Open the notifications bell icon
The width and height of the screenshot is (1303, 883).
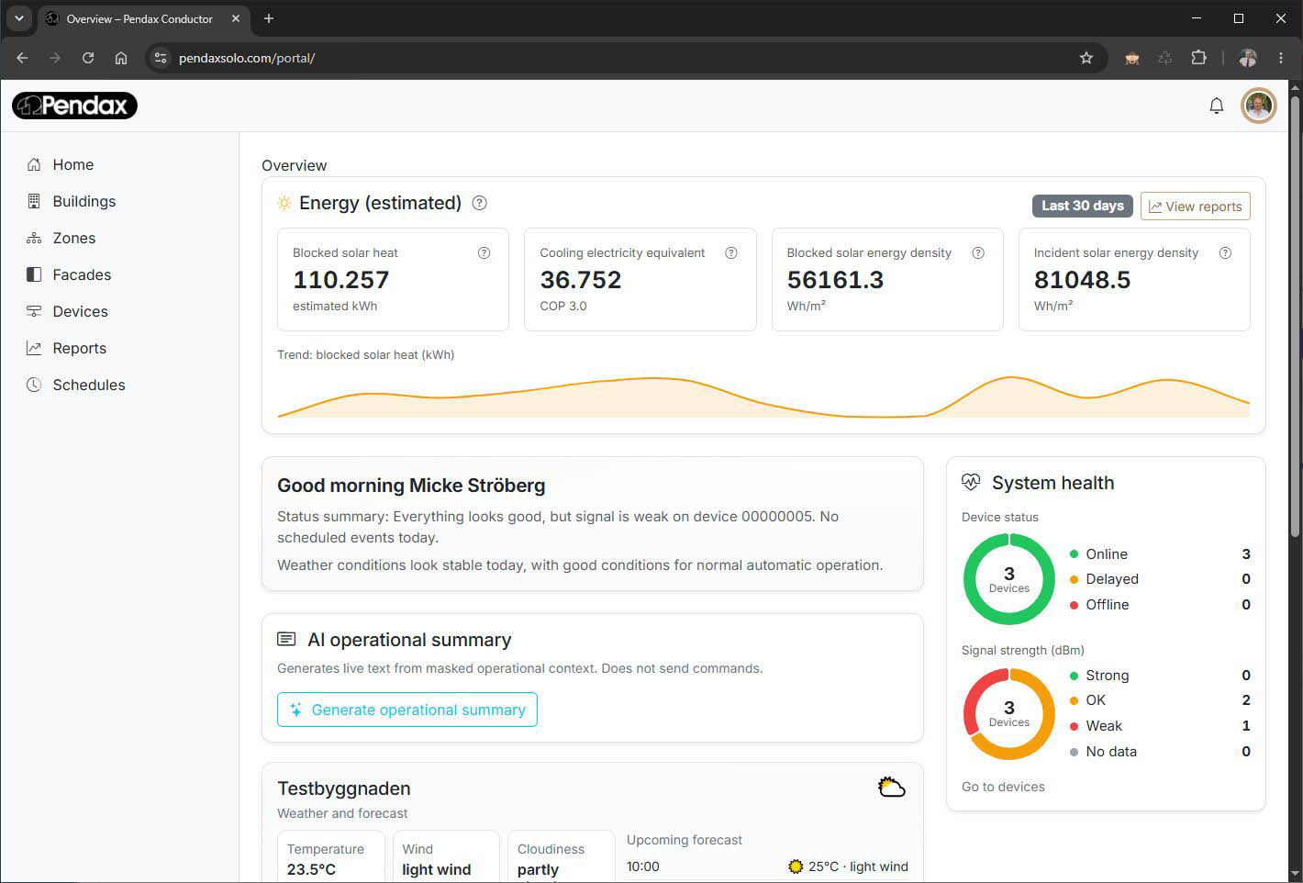(x=1216, y=106)
